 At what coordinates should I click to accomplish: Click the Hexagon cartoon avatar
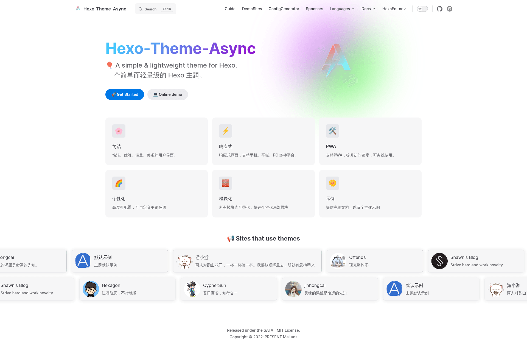pos(91,289)
